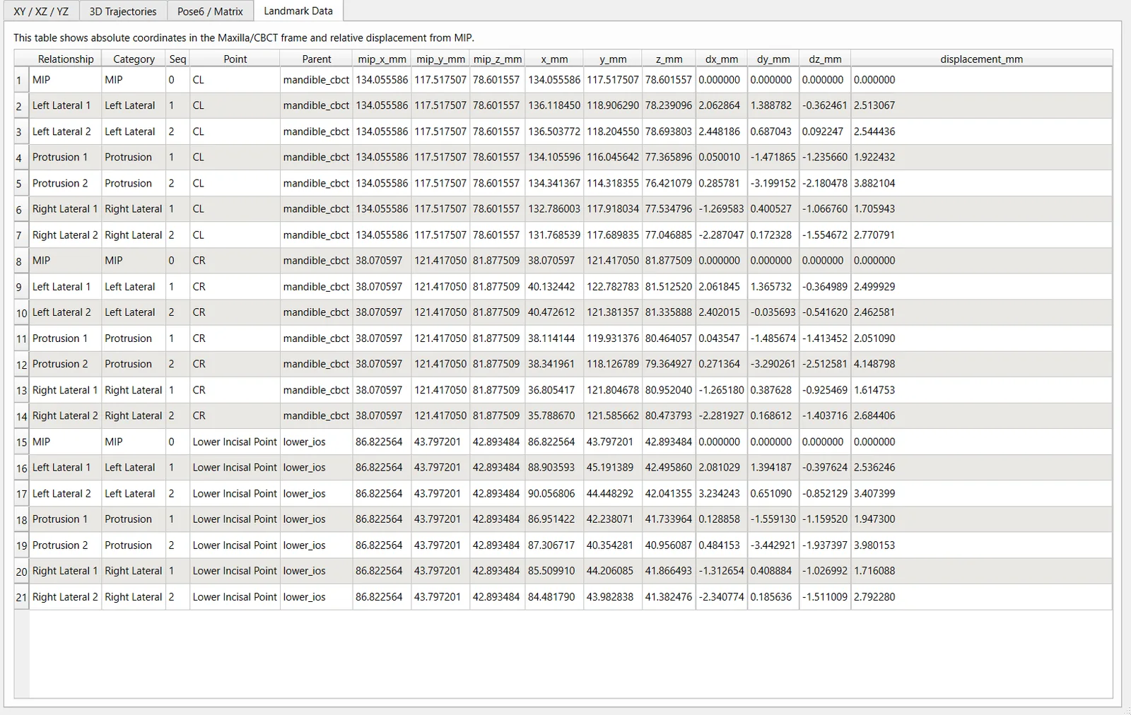Click the lower_ios parent cell in row 21
Screen dimensions: 1131x715
[x=316, y=597]
